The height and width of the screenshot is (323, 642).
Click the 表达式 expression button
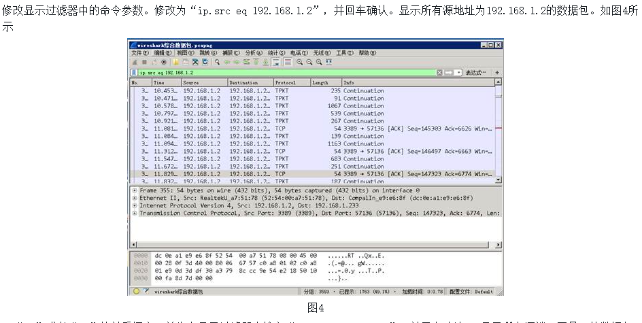(475, 73)
